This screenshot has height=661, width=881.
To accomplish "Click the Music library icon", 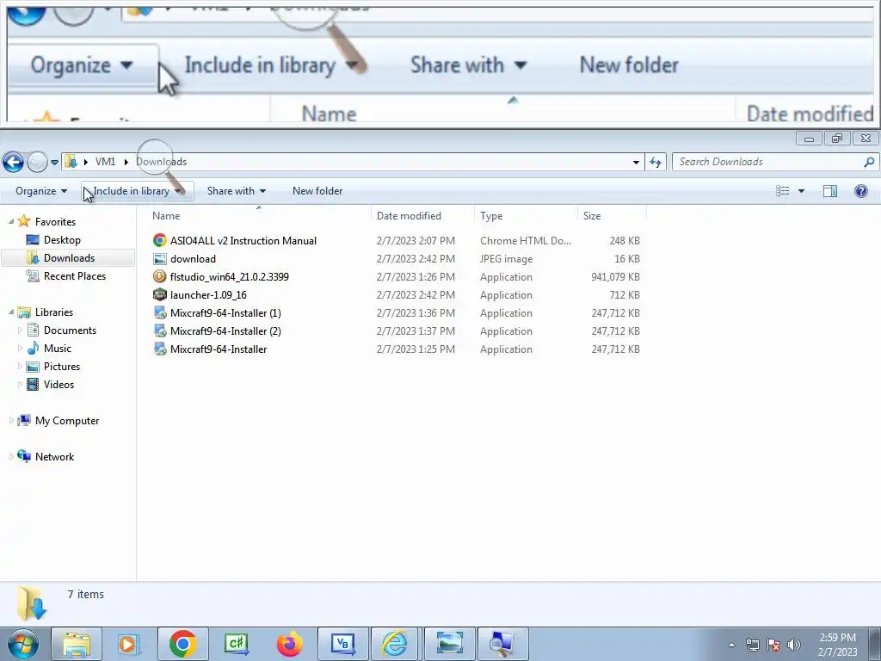I will (34, 348).
